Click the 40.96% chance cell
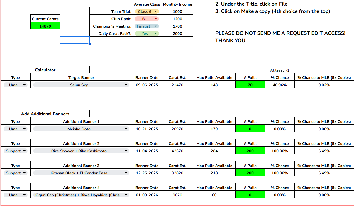The height and width of the screenshot is (206, 354). pyautogui.click(x=280, y=85)
